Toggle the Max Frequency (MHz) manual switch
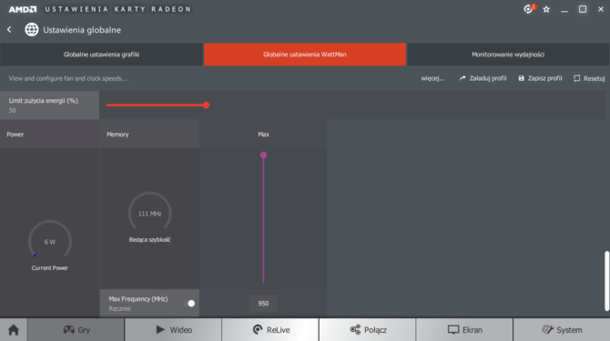This screenshot has width=610, height=341. pyautogui.click(x=190, y=304)
